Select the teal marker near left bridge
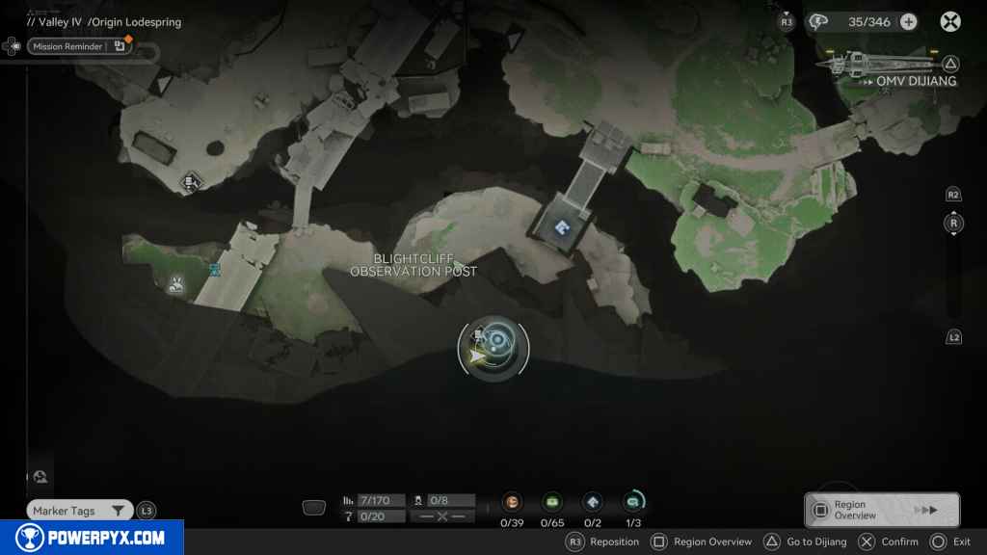 point(214,269)
